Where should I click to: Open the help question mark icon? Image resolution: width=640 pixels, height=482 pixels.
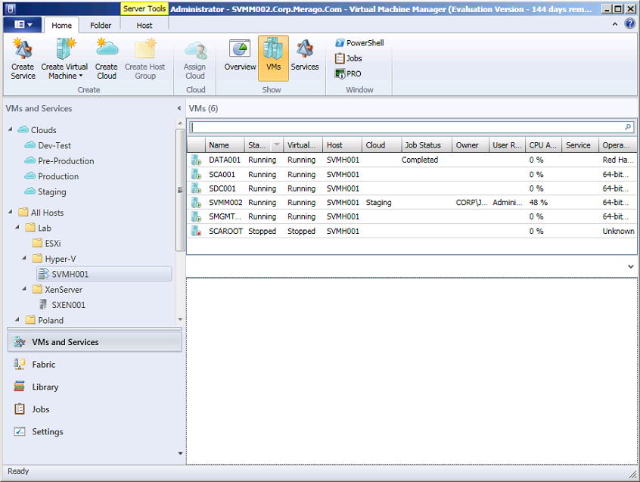tap(630, 24)
